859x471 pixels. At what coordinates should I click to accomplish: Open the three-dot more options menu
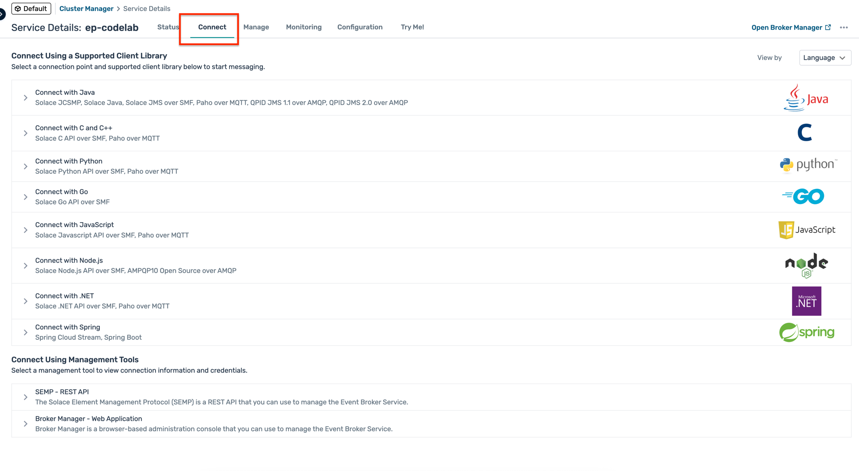[843, 27]
